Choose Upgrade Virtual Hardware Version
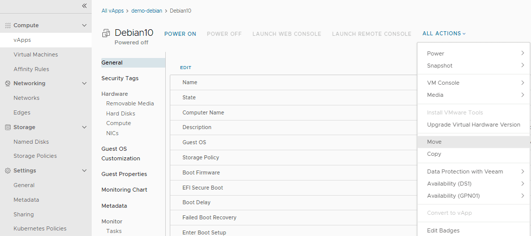Viewport: 531px width, 236px height. [x=474, y=125]
